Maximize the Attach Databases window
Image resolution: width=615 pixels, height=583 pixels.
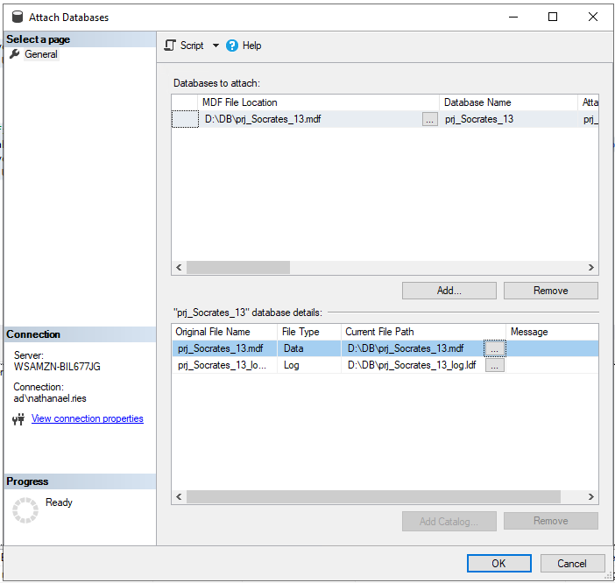point(553,17)
